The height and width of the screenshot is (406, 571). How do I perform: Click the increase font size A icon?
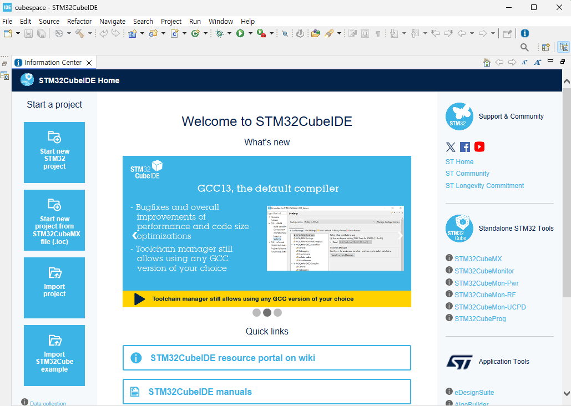pyautogui.click(x=538, y=62)
